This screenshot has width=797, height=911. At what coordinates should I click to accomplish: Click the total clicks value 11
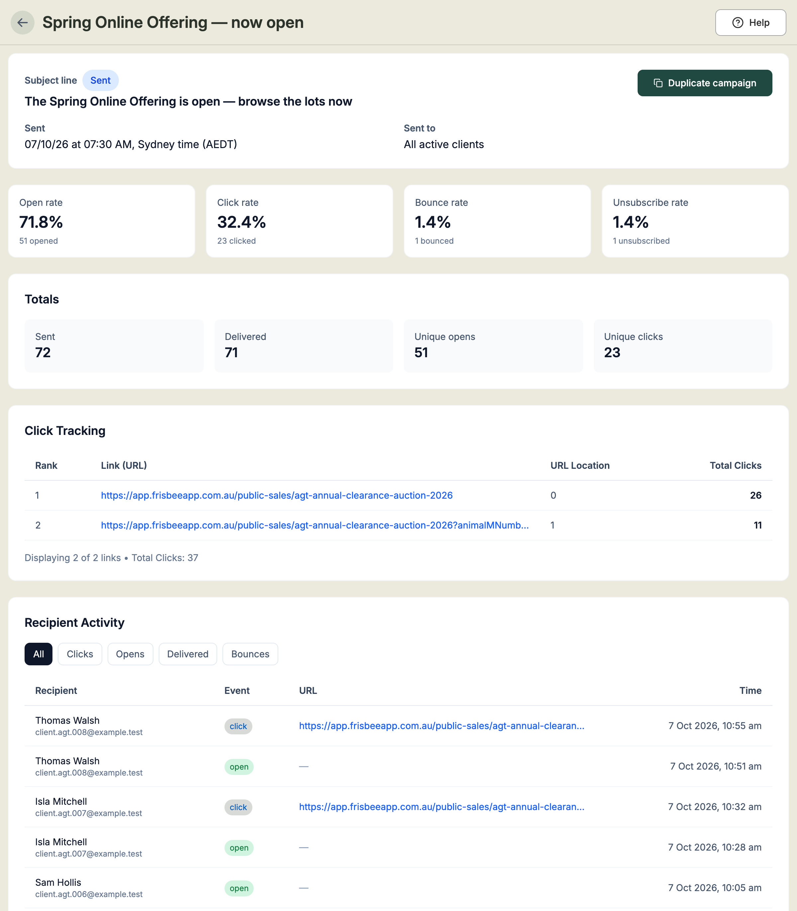[757, 525]
